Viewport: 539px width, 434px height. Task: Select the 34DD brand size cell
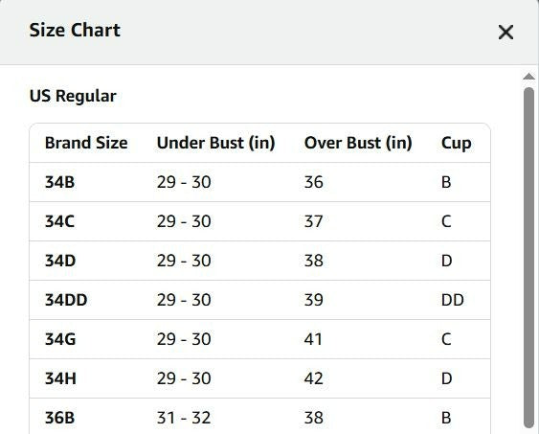point(66,300)
